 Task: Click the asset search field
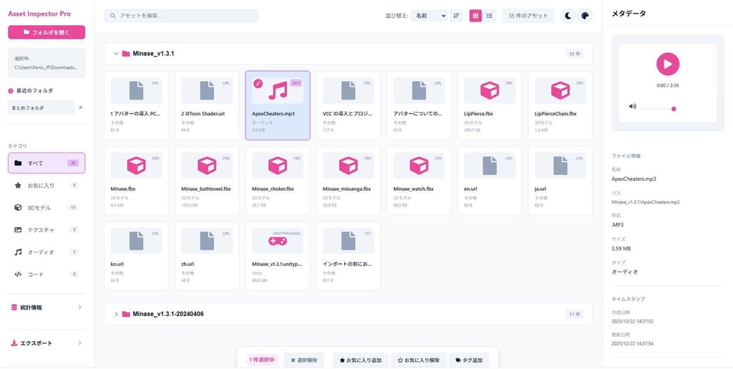pyautogui.click(x=181, y=16)
